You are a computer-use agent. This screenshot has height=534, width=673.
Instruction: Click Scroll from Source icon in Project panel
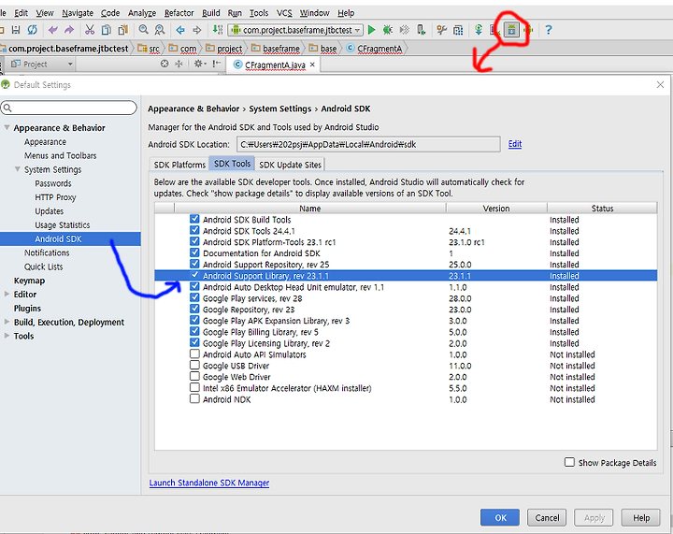coord(165,64)
